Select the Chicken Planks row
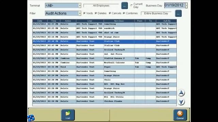 105,101
